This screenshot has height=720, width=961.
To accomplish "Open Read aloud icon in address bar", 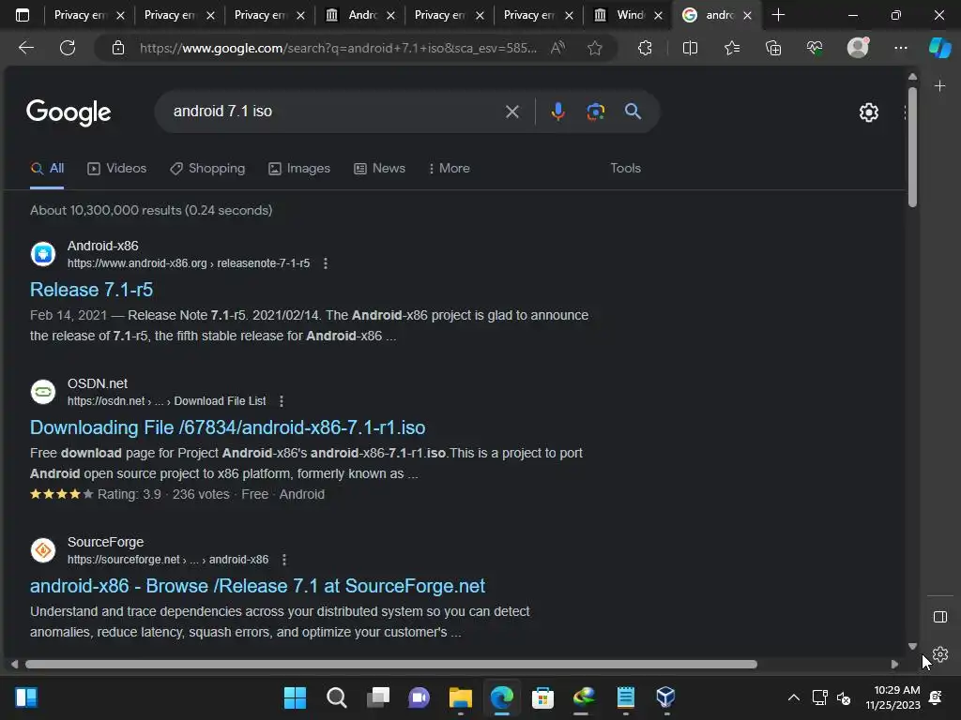I will pyautogui.click(x=557, y=48).
